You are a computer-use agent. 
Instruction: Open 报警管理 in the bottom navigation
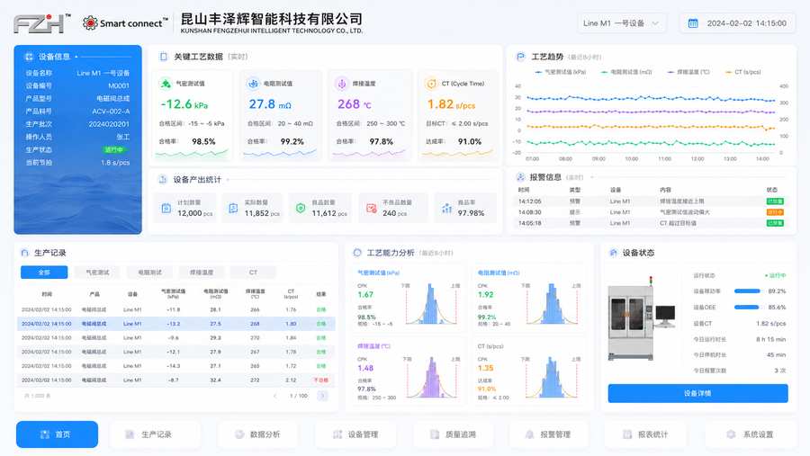pos(549,434)
